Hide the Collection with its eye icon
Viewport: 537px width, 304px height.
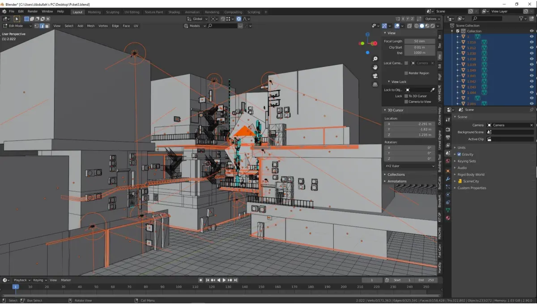[532, 31]
